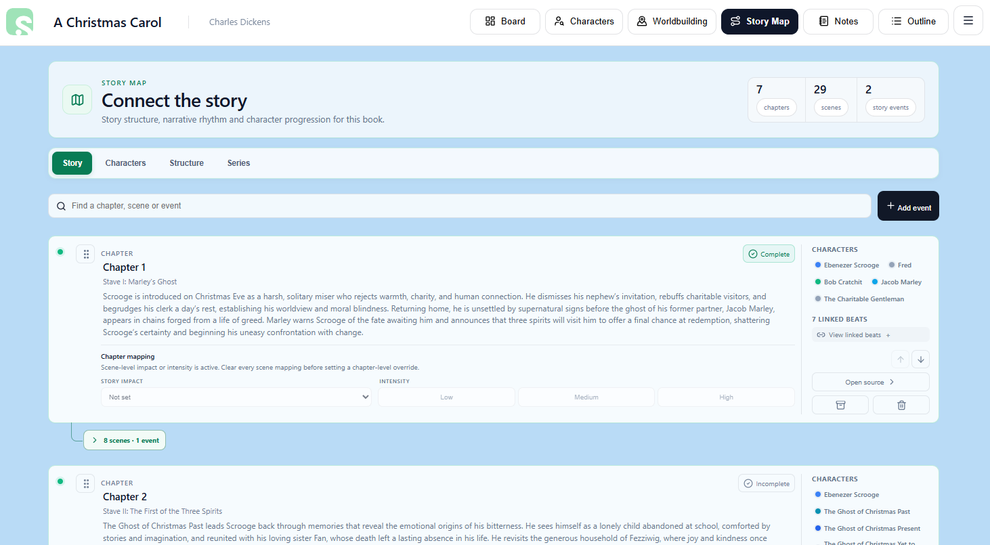
Task: Open the Board view
Action: click(x=505, y=22)
